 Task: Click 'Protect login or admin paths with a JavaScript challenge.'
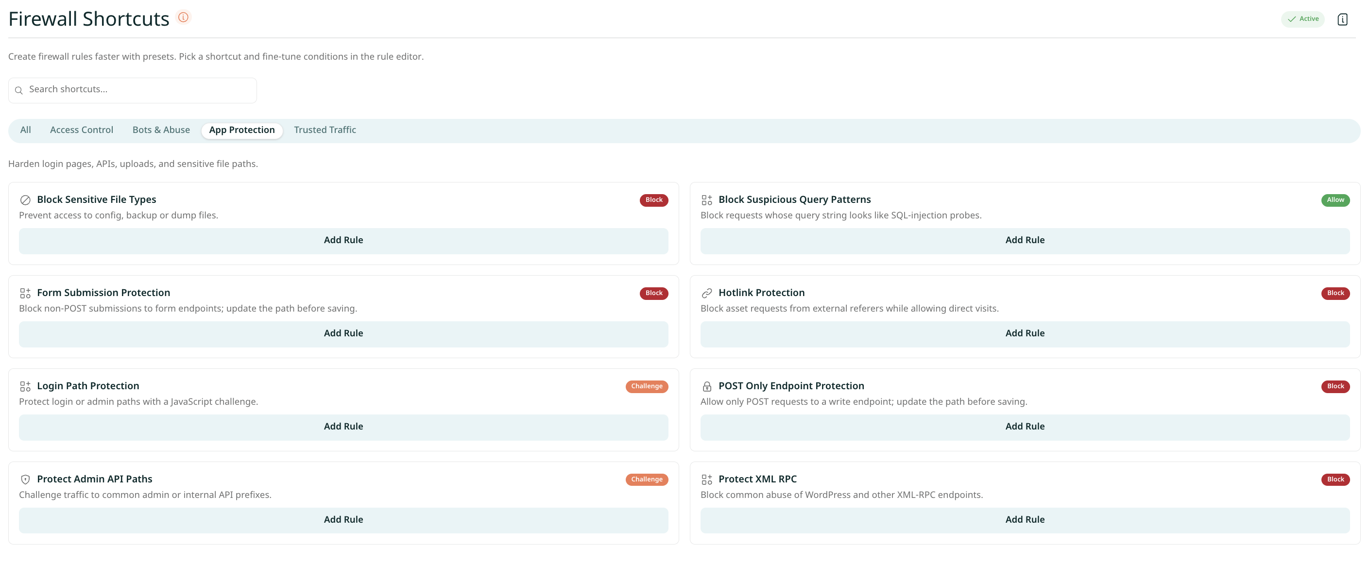click(x=138, y=402)
